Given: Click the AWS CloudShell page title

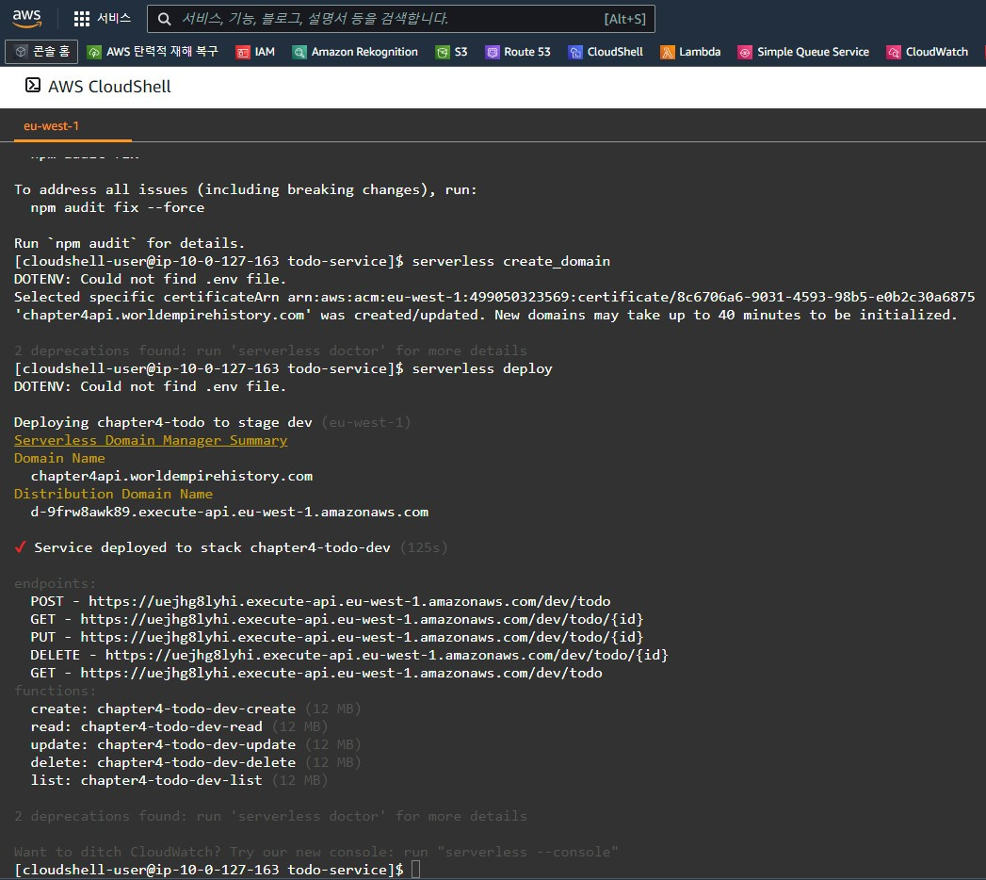Looking at the screenshot, I should pos(109,86).
